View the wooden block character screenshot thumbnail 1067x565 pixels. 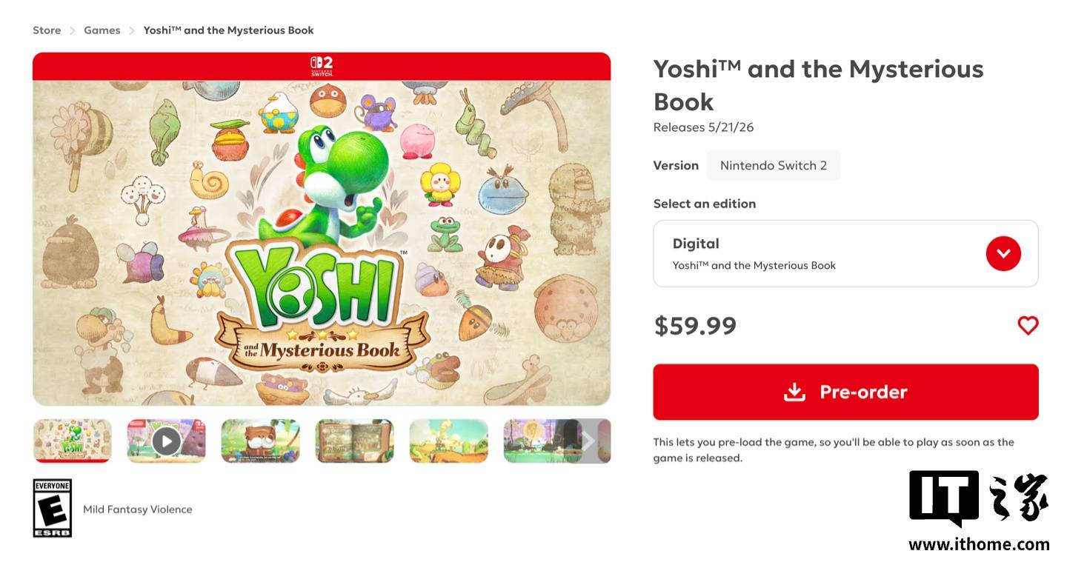pyautogui.click(x=260, y=441)
